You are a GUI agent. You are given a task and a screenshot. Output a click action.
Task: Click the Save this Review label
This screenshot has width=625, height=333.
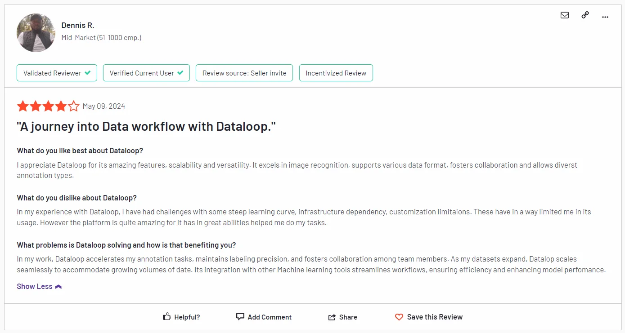[x=435, y=317]
